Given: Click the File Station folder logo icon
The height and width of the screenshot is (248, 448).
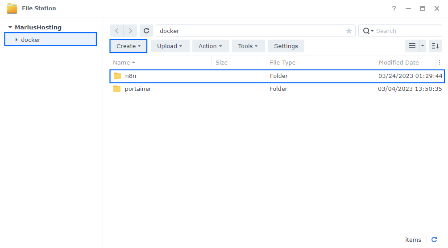Looking at the screenshot, I should (12, 8).
